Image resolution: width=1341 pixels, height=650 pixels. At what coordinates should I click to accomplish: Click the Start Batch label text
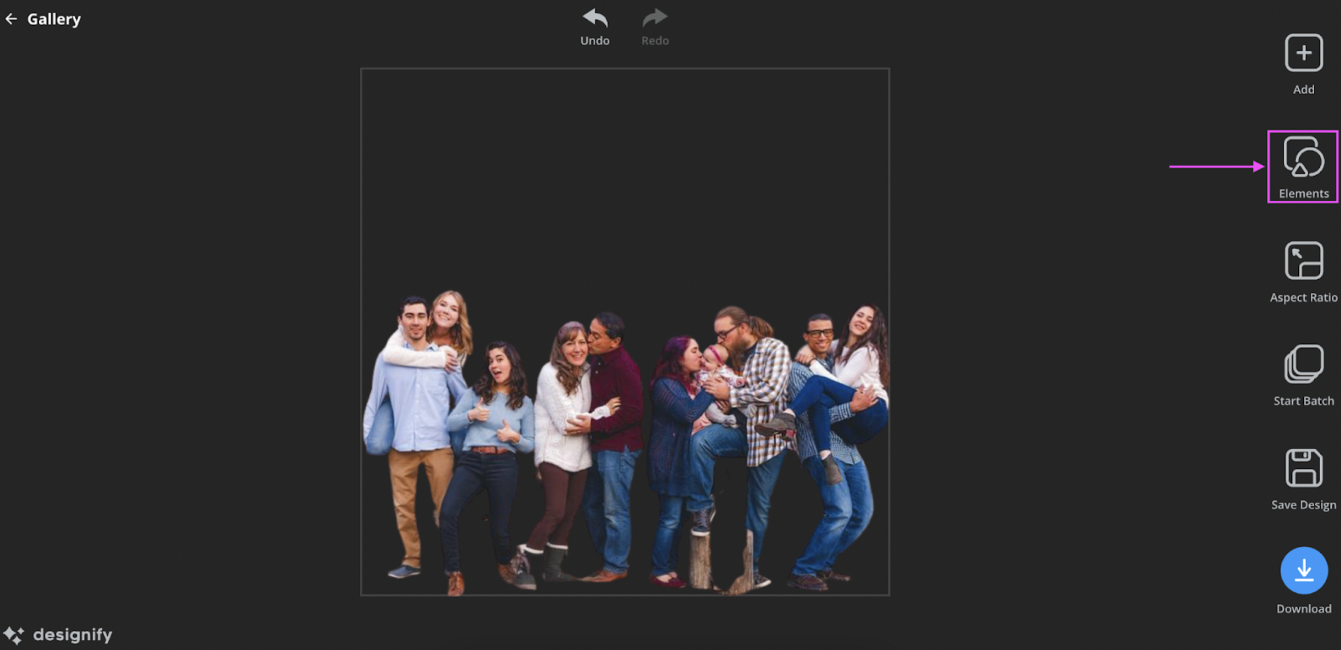(x=1303, y=401)
